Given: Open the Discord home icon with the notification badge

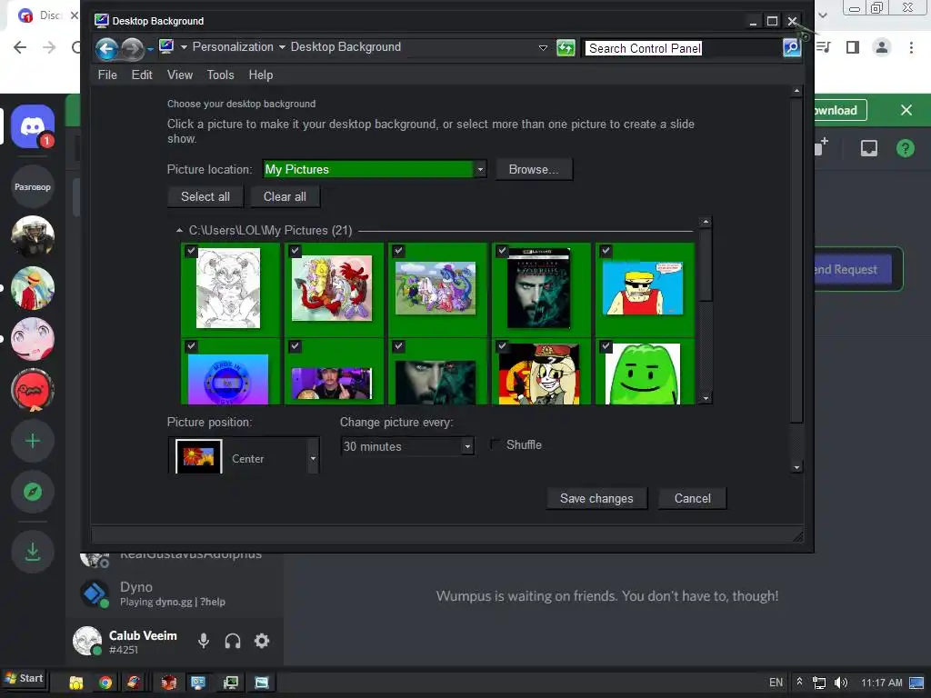Looking at the screenshot, I should [33, 126].
